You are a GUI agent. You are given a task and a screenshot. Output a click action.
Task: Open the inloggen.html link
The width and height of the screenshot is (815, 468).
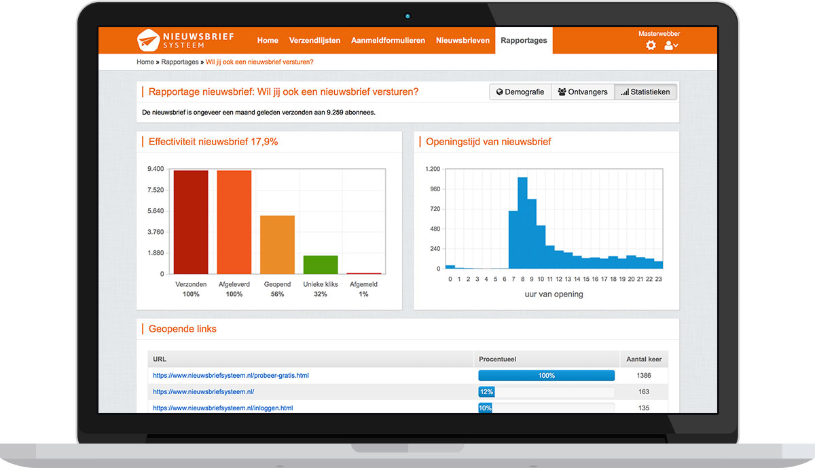tap(223, 408)
